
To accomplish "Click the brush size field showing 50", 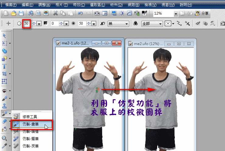I will [26, 23].
